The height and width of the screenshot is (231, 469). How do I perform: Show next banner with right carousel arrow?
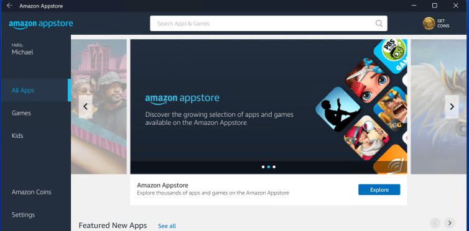452,107
